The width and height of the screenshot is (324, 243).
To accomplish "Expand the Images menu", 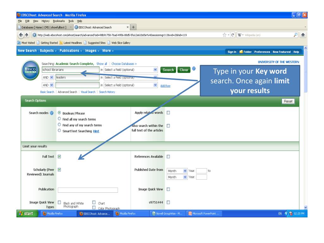I will pyautogui.click(x=92, y=51).
